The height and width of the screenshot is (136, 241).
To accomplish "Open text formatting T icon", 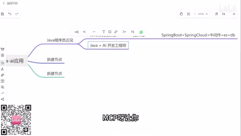I will pos(104,32).
